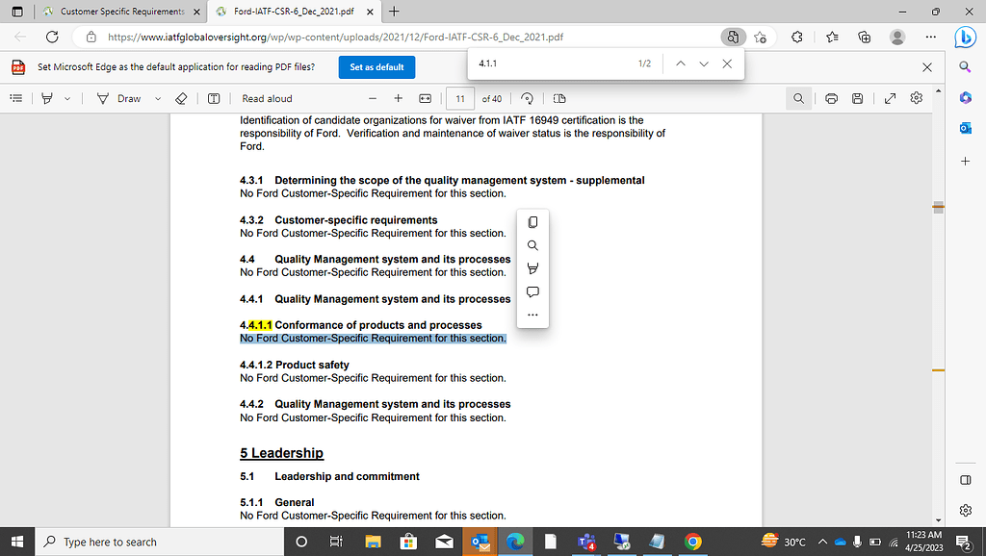Select the Highlight pen tool
Screen dimensions: 986x556
tap(45, 98)
